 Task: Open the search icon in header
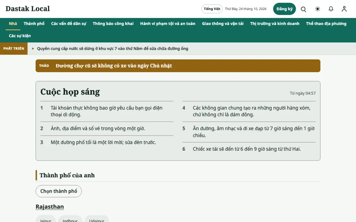click(x=303, y=9)
